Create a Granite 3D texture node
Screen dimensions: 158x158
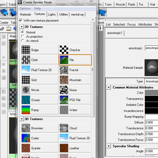(40, 148)
